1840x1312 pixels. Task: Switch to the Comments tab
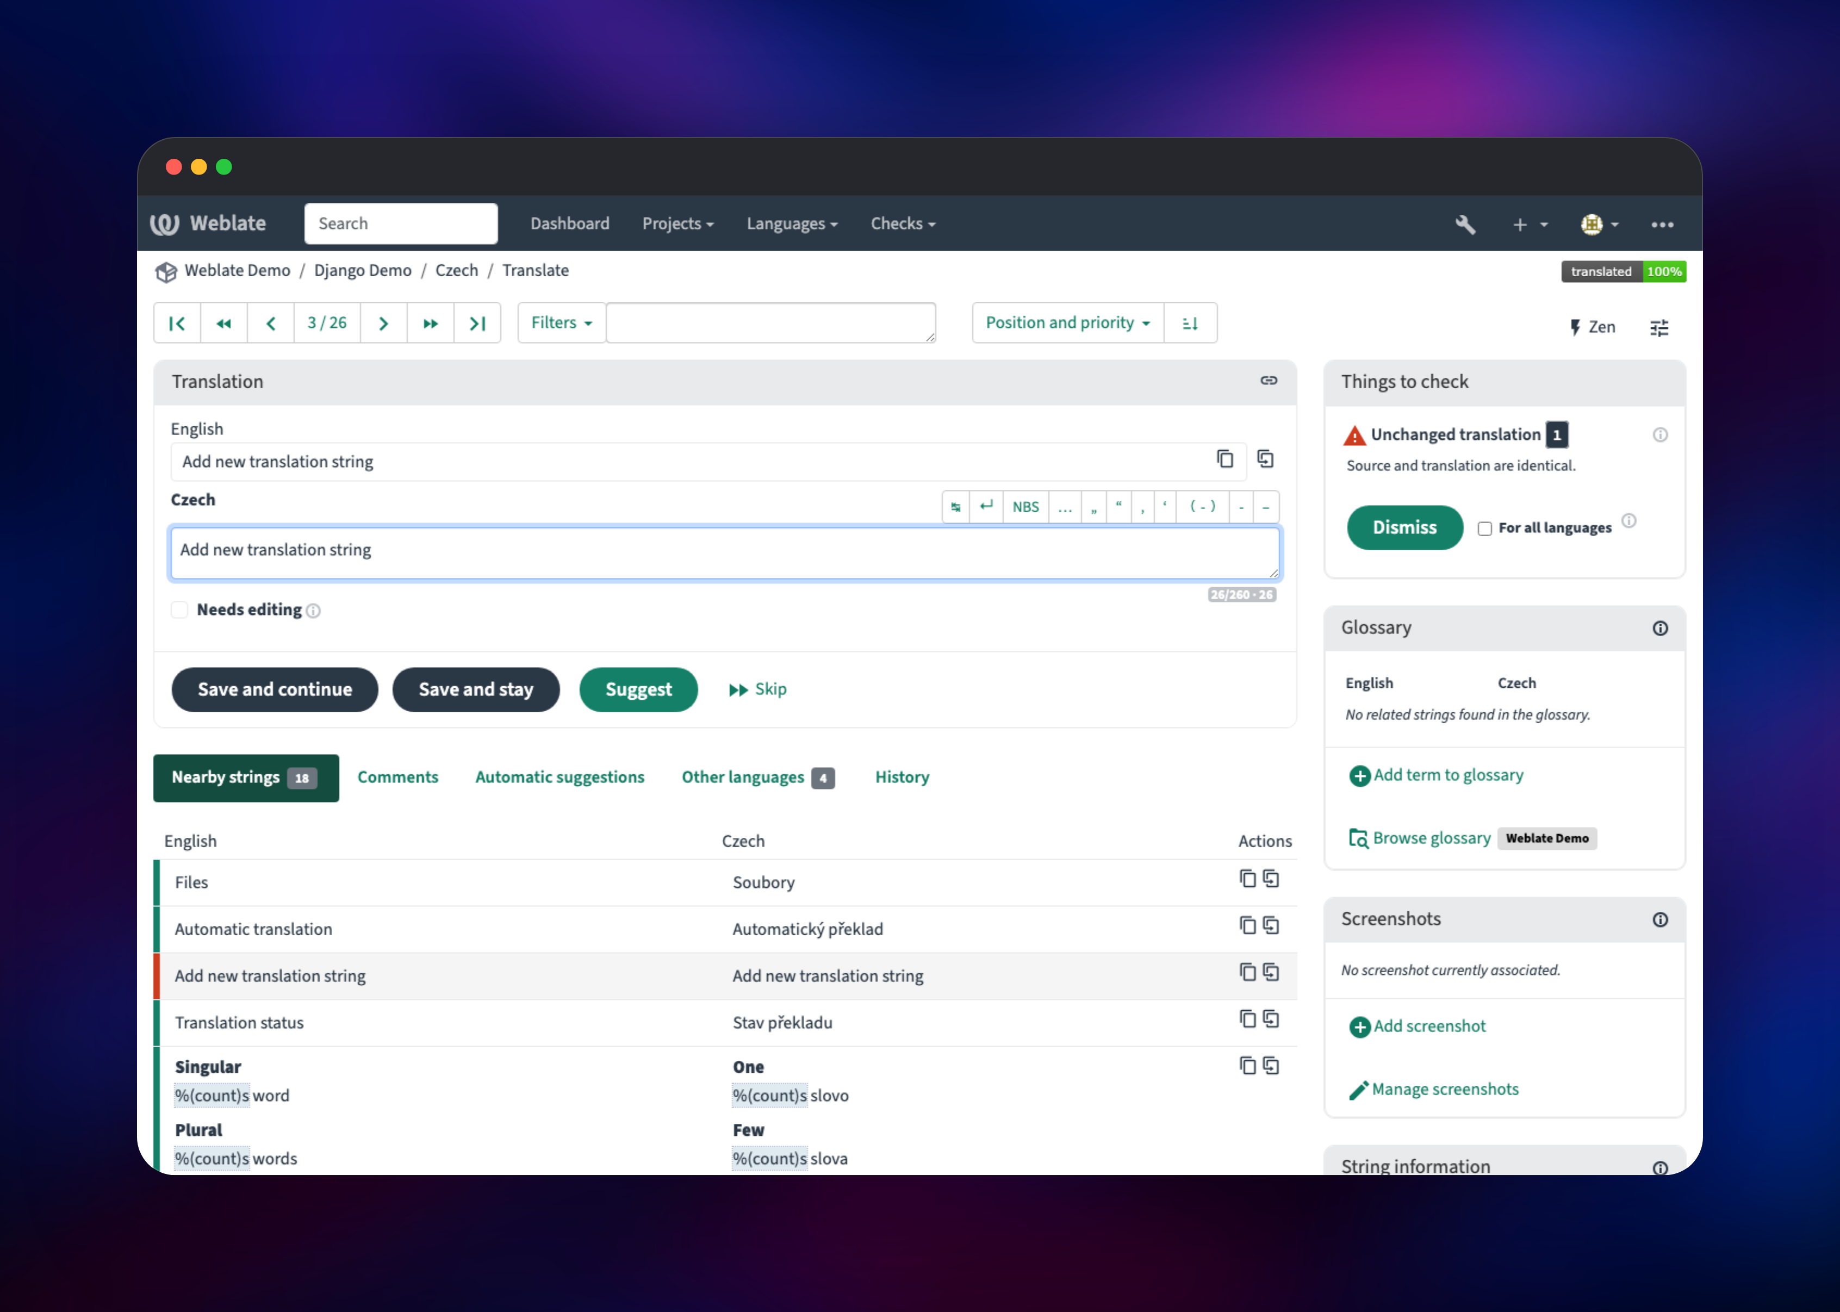coord(398,777)
